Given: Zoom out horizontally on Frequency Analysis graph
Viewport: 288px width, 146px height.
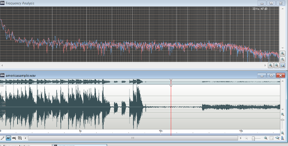Looking at the screenshot, I should click(277, 65).
